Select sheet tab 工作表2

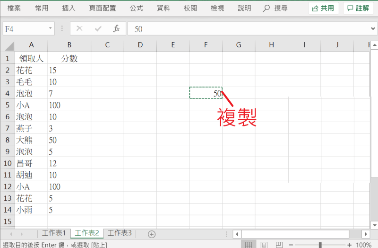point(87,233)
